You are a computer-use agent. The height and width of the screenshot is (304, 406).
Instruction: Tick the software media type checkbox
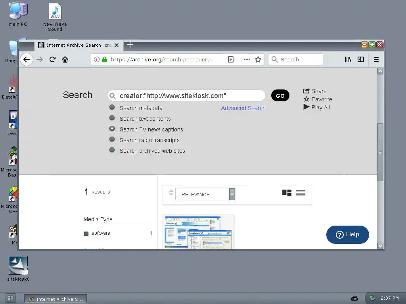tap(86, 234)
